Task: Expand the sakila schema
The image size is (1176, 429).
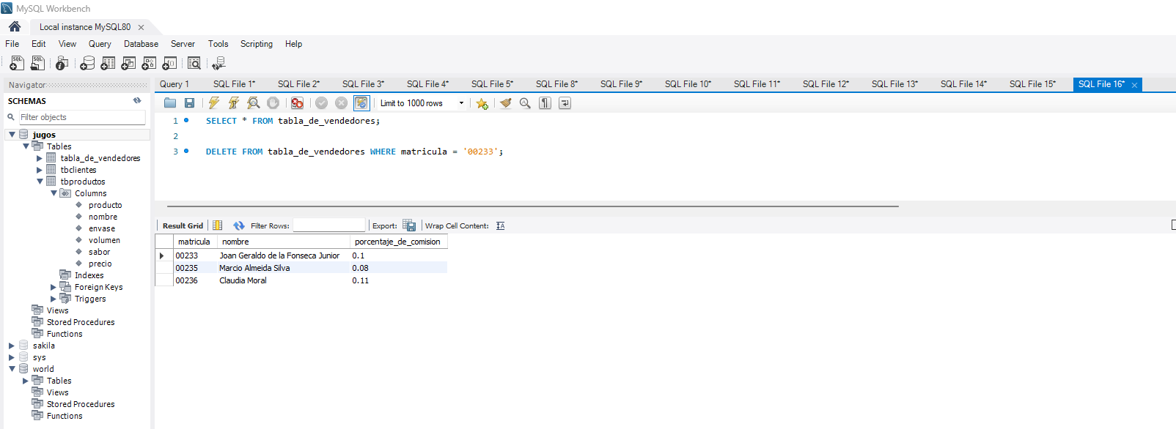Action: 12,346
